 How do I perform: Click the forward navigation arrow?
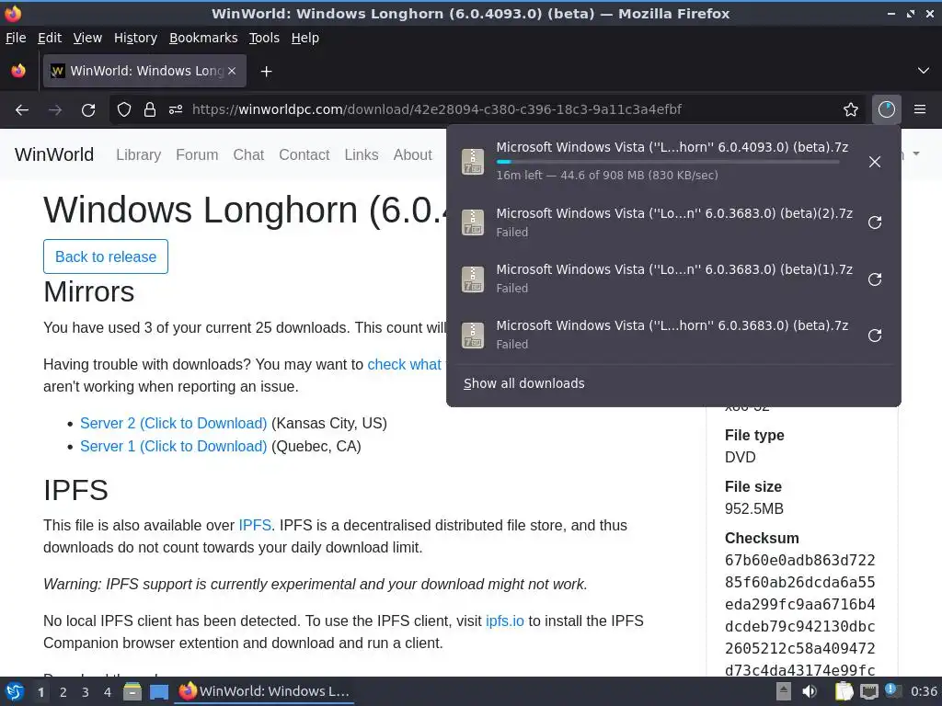point(55,109)
